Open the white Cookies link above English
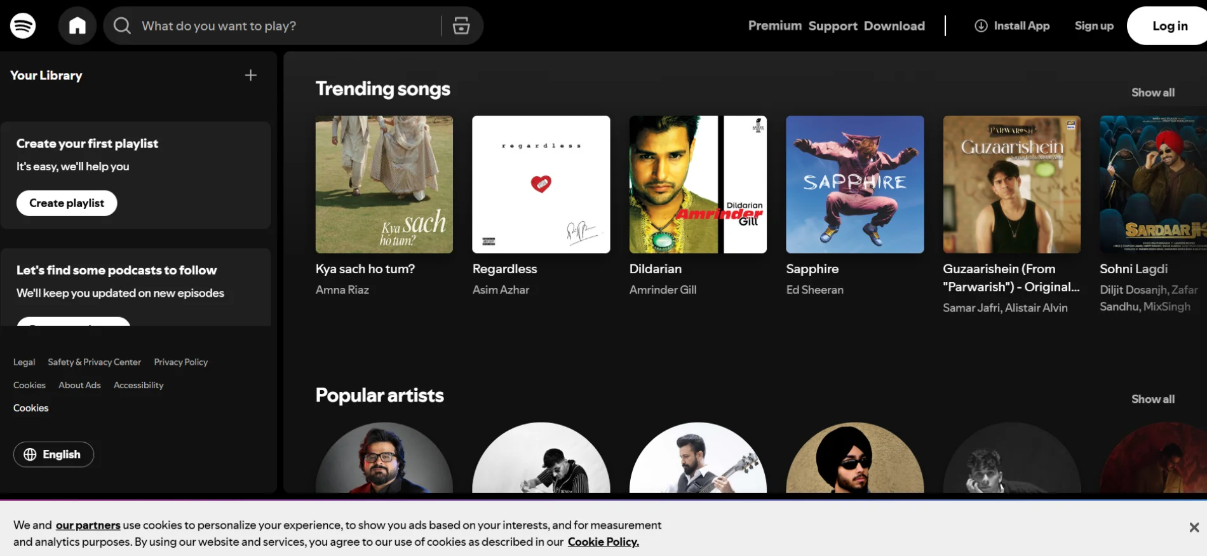Viewport: 1207px width, 556px height. 31,408
